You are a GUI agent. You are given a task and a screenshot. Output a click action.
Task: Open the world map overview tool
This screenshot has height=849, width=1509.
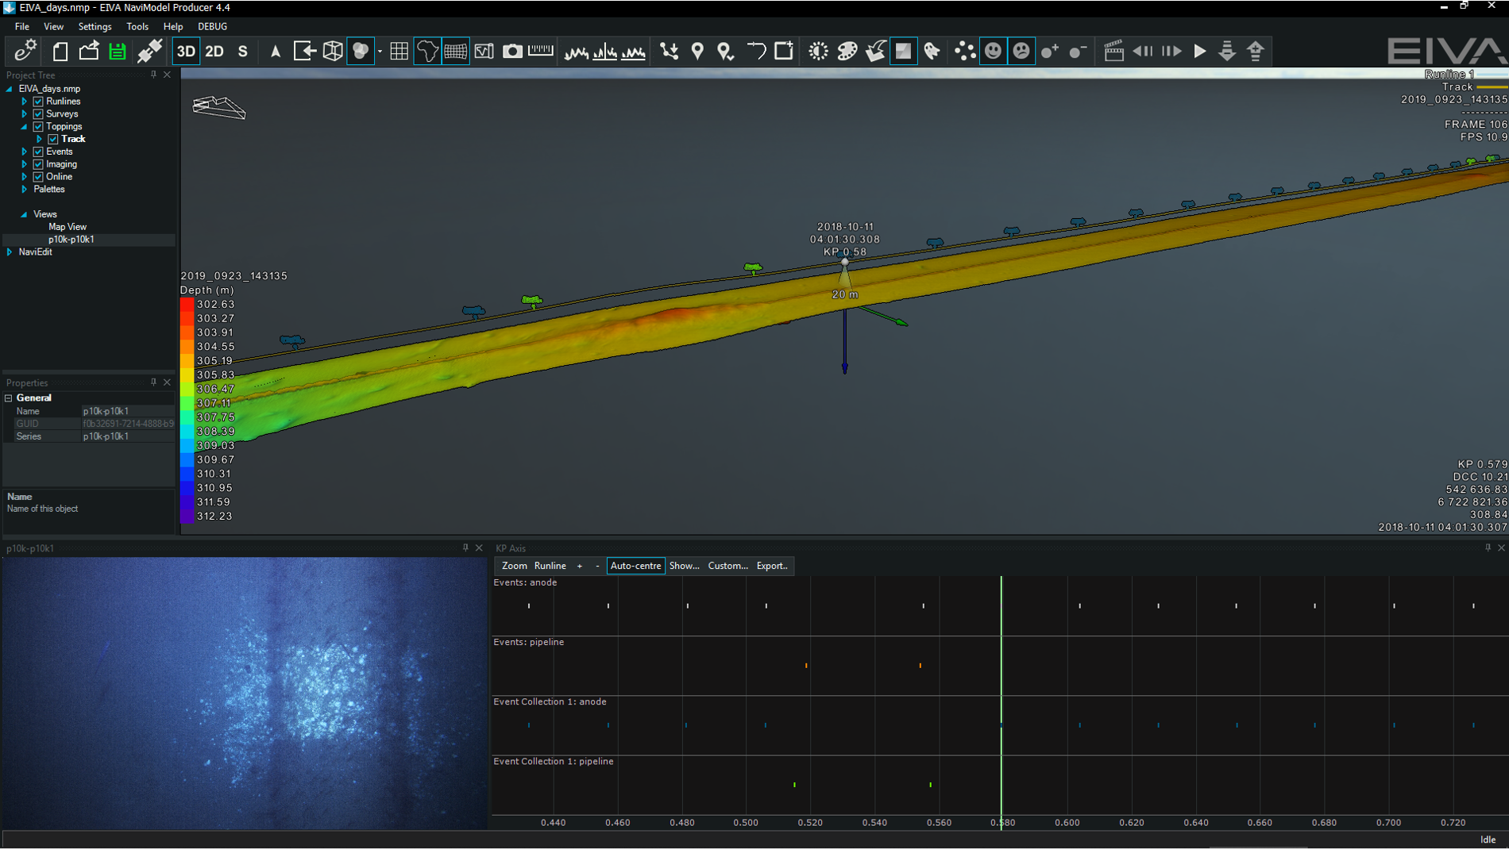coord(428,51)
